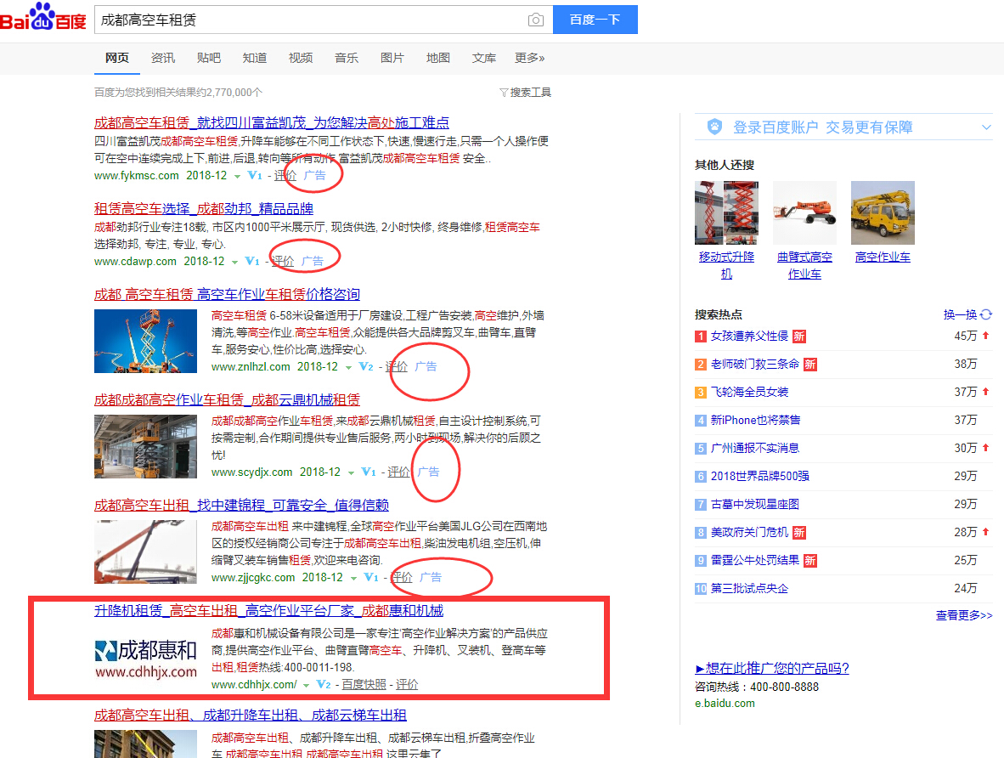
Task: Click V2 badge on www.znlhzl.com result
Action: 366,366
